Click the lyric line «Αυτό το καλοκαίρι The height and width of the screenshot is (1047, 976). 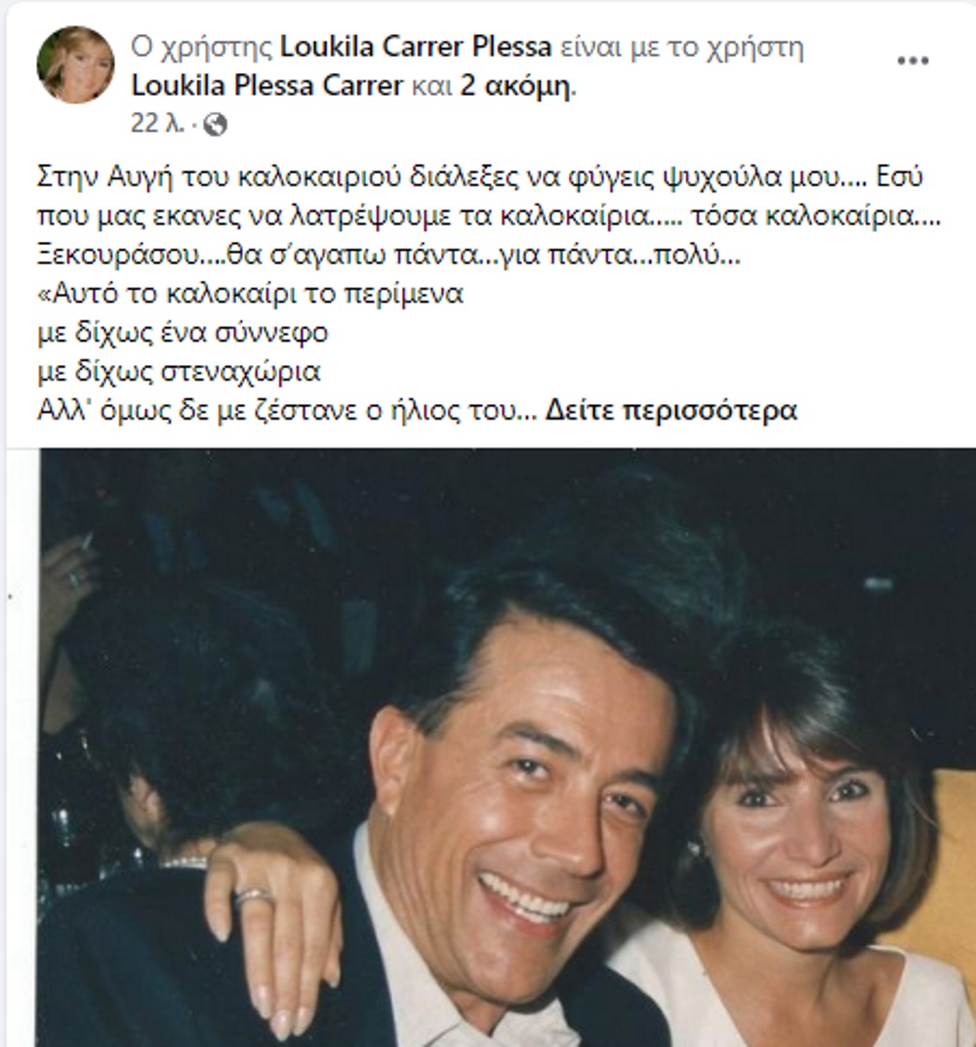click(250, 294)
